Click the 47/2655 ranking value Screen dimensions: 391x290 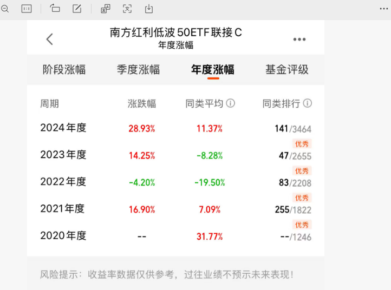tap(295, 156)
